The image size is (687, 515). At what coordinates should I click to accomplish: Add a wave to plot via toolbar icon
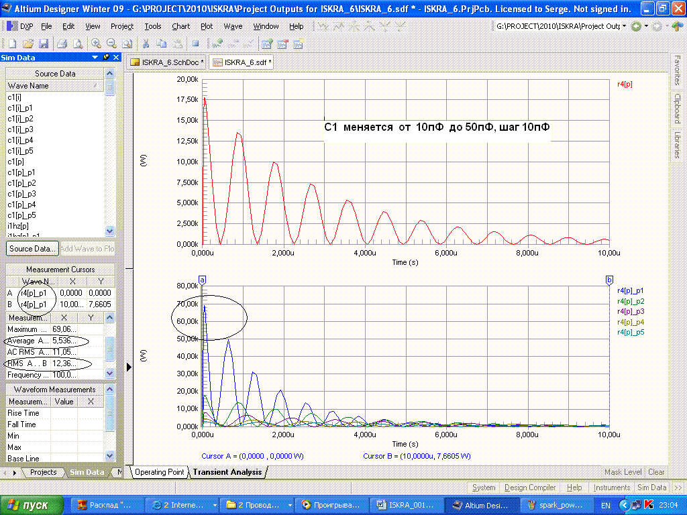click(217, 44)
